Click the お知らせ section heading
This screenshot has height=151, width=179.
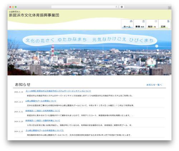[x=23, y=85]
